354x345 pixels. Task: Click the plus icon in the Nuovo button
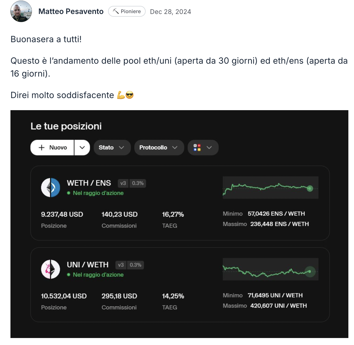(42, 148)
